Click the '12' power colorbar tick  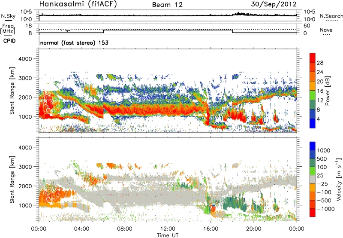coord(320,101)
